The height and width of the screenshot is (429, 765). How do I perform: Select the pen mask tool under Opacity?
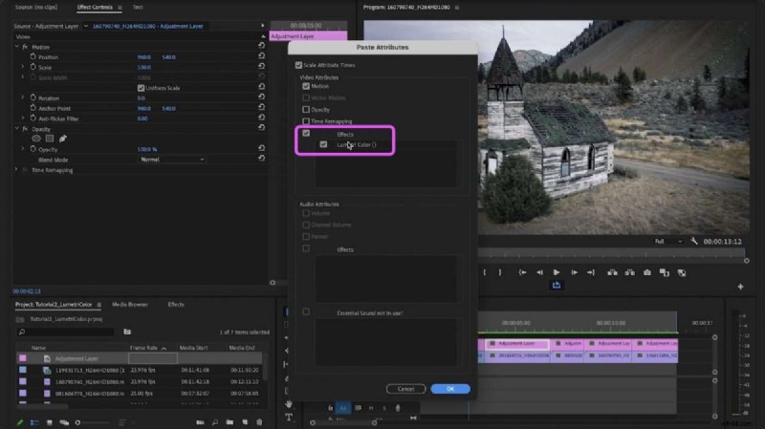point(62,139)
